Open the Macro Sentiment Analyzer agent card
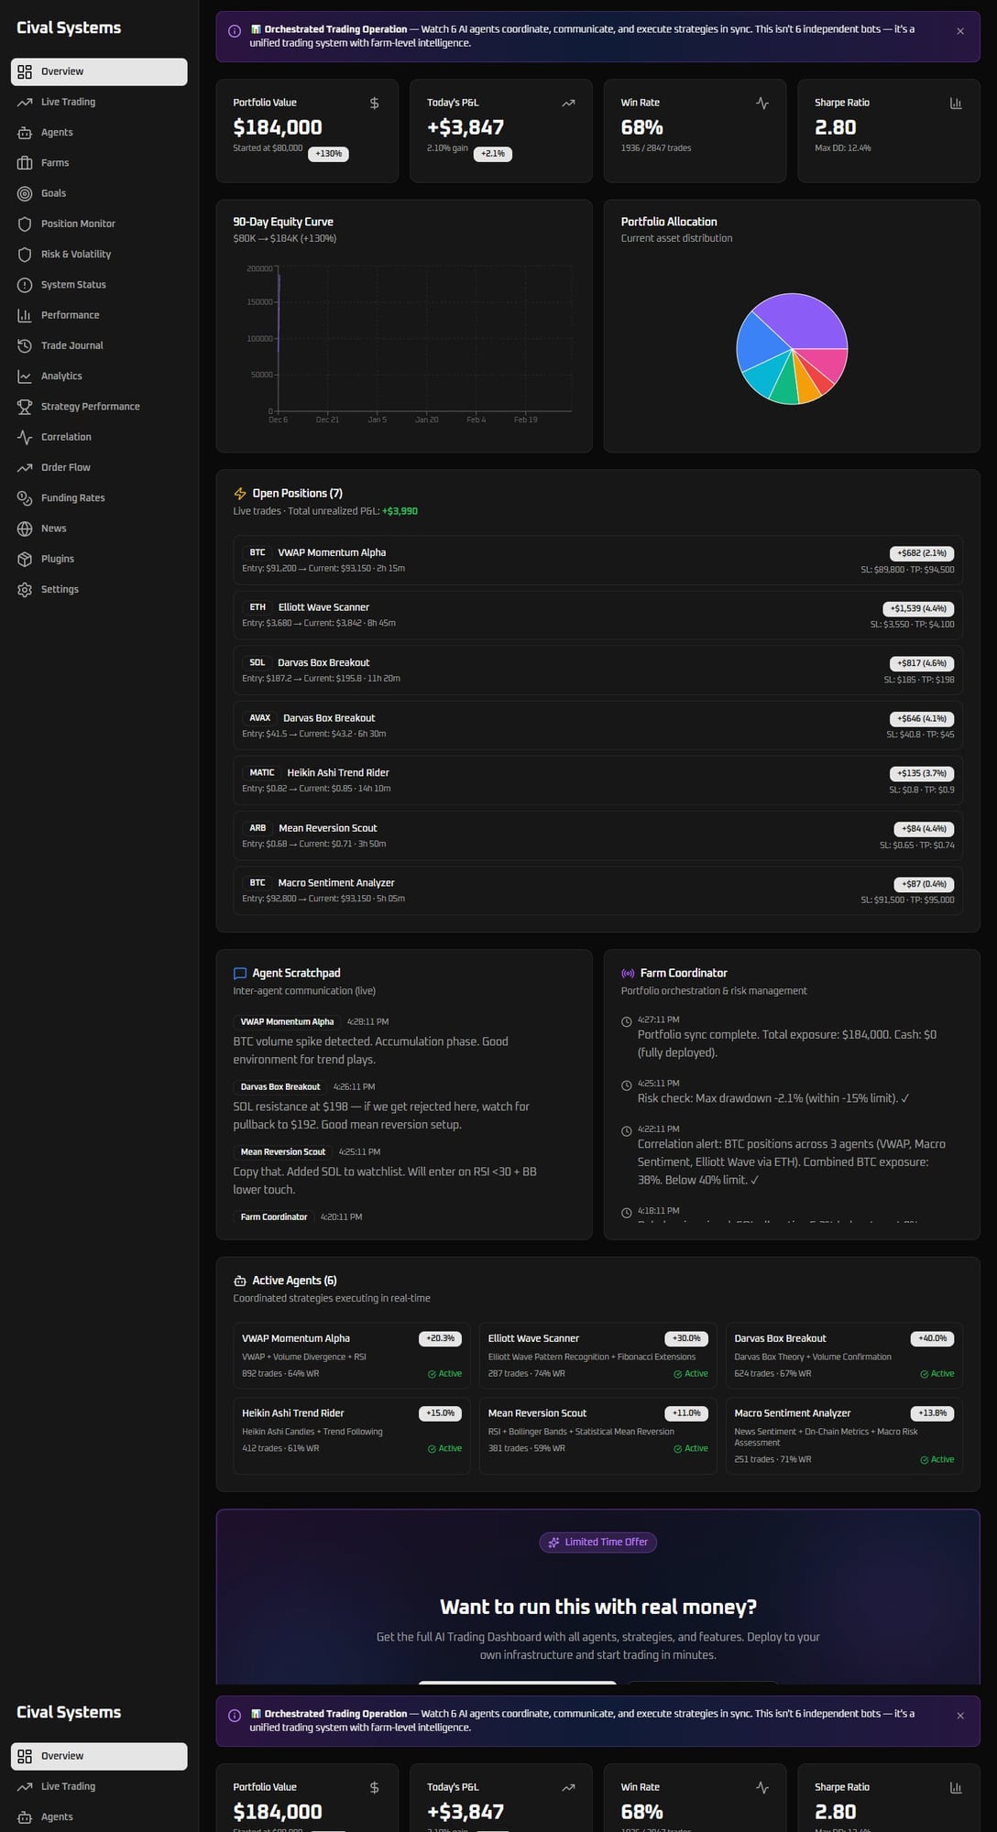Image resolution: width=997 pixels, height=1832 pixels. (x=843, y=1435)
